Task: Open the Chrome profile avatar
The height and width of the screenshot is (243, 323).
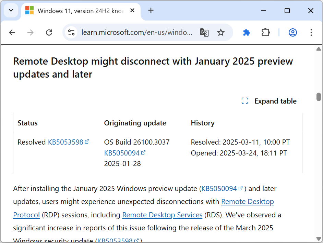Action: [292, 32]
